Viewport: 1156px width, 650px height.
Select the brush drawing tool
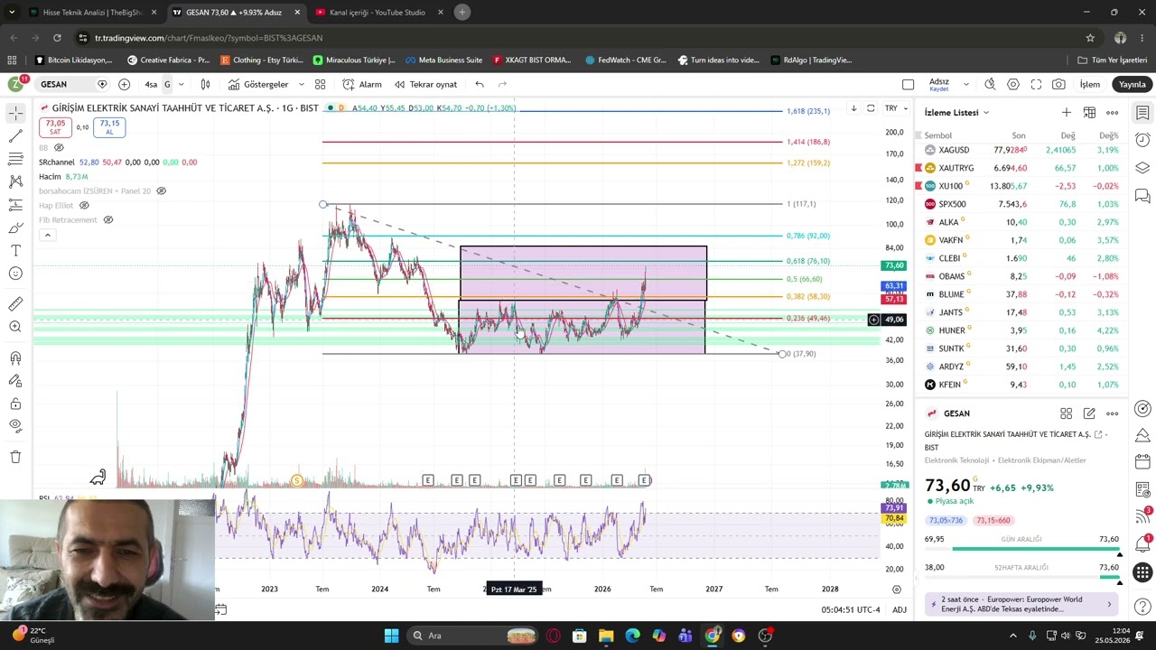15,227
